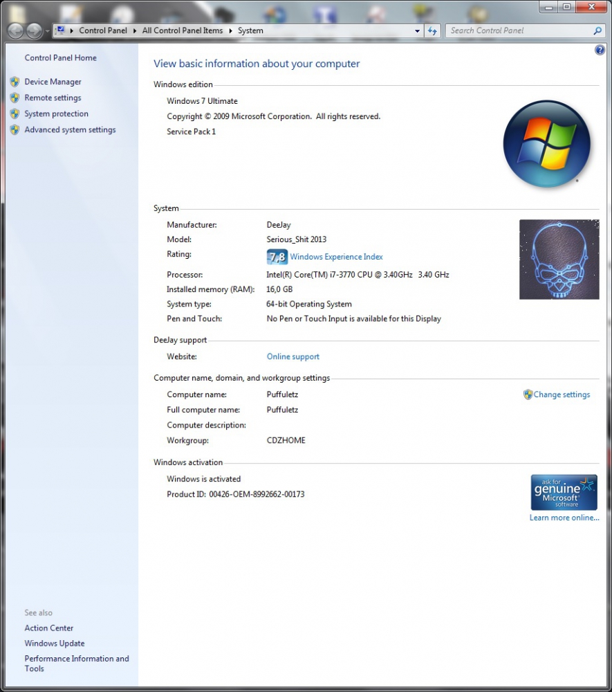Click the Intel Core i7-3770 processor text
The image size is (612, 692).
(x=358, y=275)
